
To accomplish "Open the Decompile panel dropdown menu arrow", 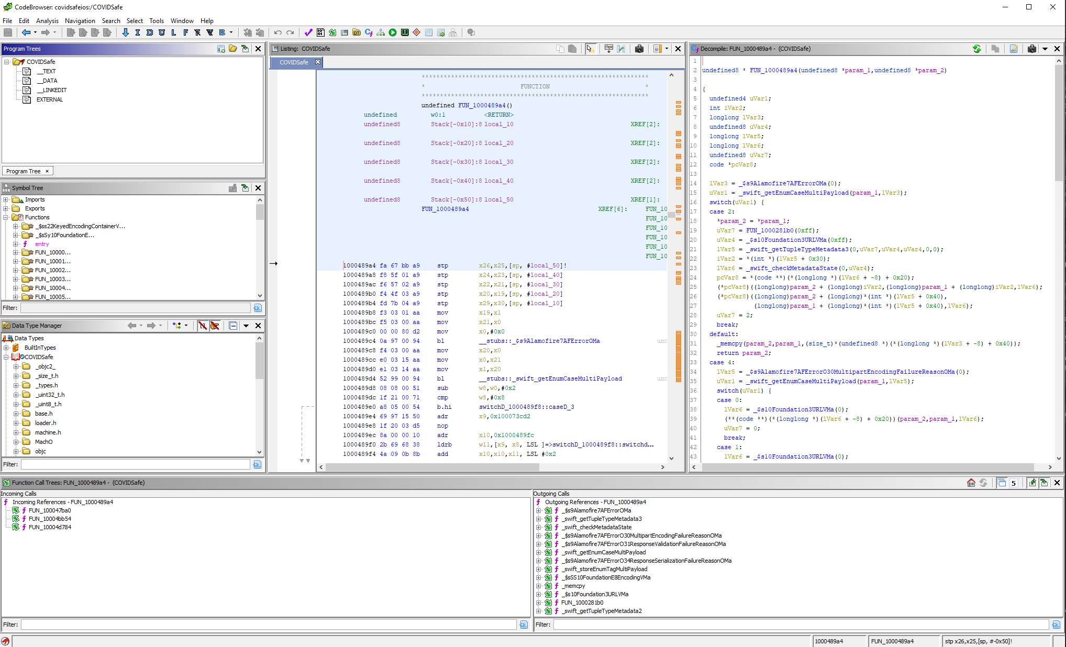I will pyautogui.click(x=1045, y=49).
